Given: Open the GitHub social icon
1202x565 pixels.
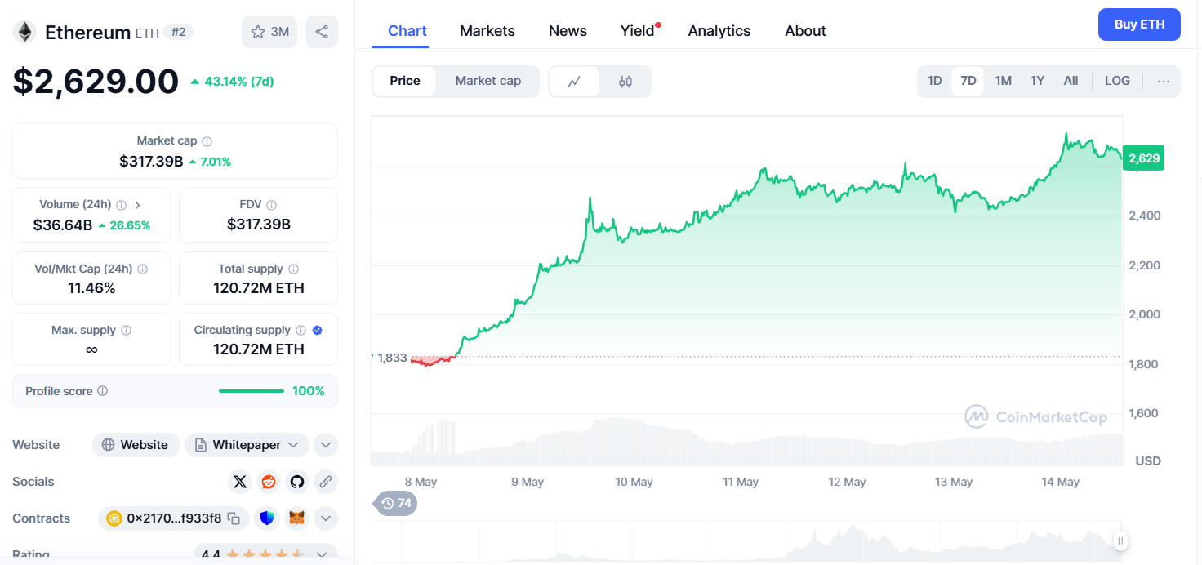Looking at the screenshot, I should pyautogui.click(x=296, y=482).
